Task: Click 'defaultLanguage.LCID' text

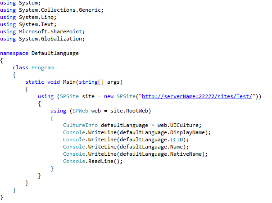Action: tap(151, 140)
